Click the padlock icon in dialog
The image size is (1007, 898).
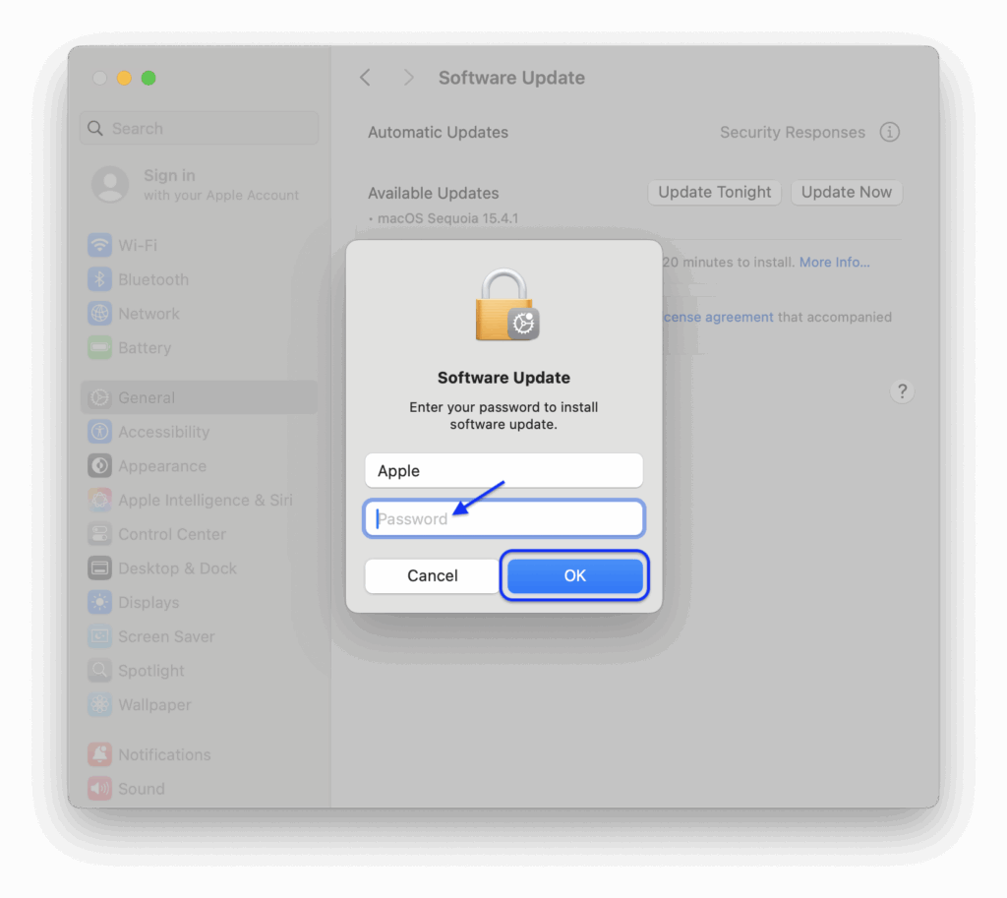(506, 305)
